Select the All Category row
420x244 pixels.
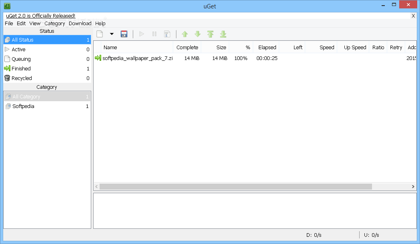pos(47,96)
